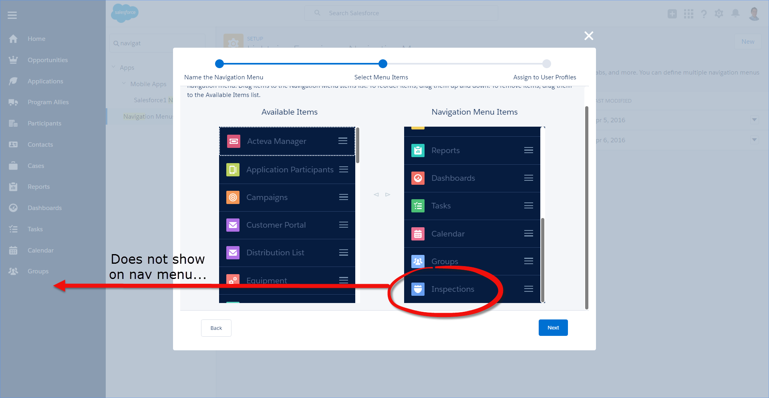The height and width of the screenshot is (398, 769).
Task: Click the Home icon in sidebar
Action: tap(13, 39)
